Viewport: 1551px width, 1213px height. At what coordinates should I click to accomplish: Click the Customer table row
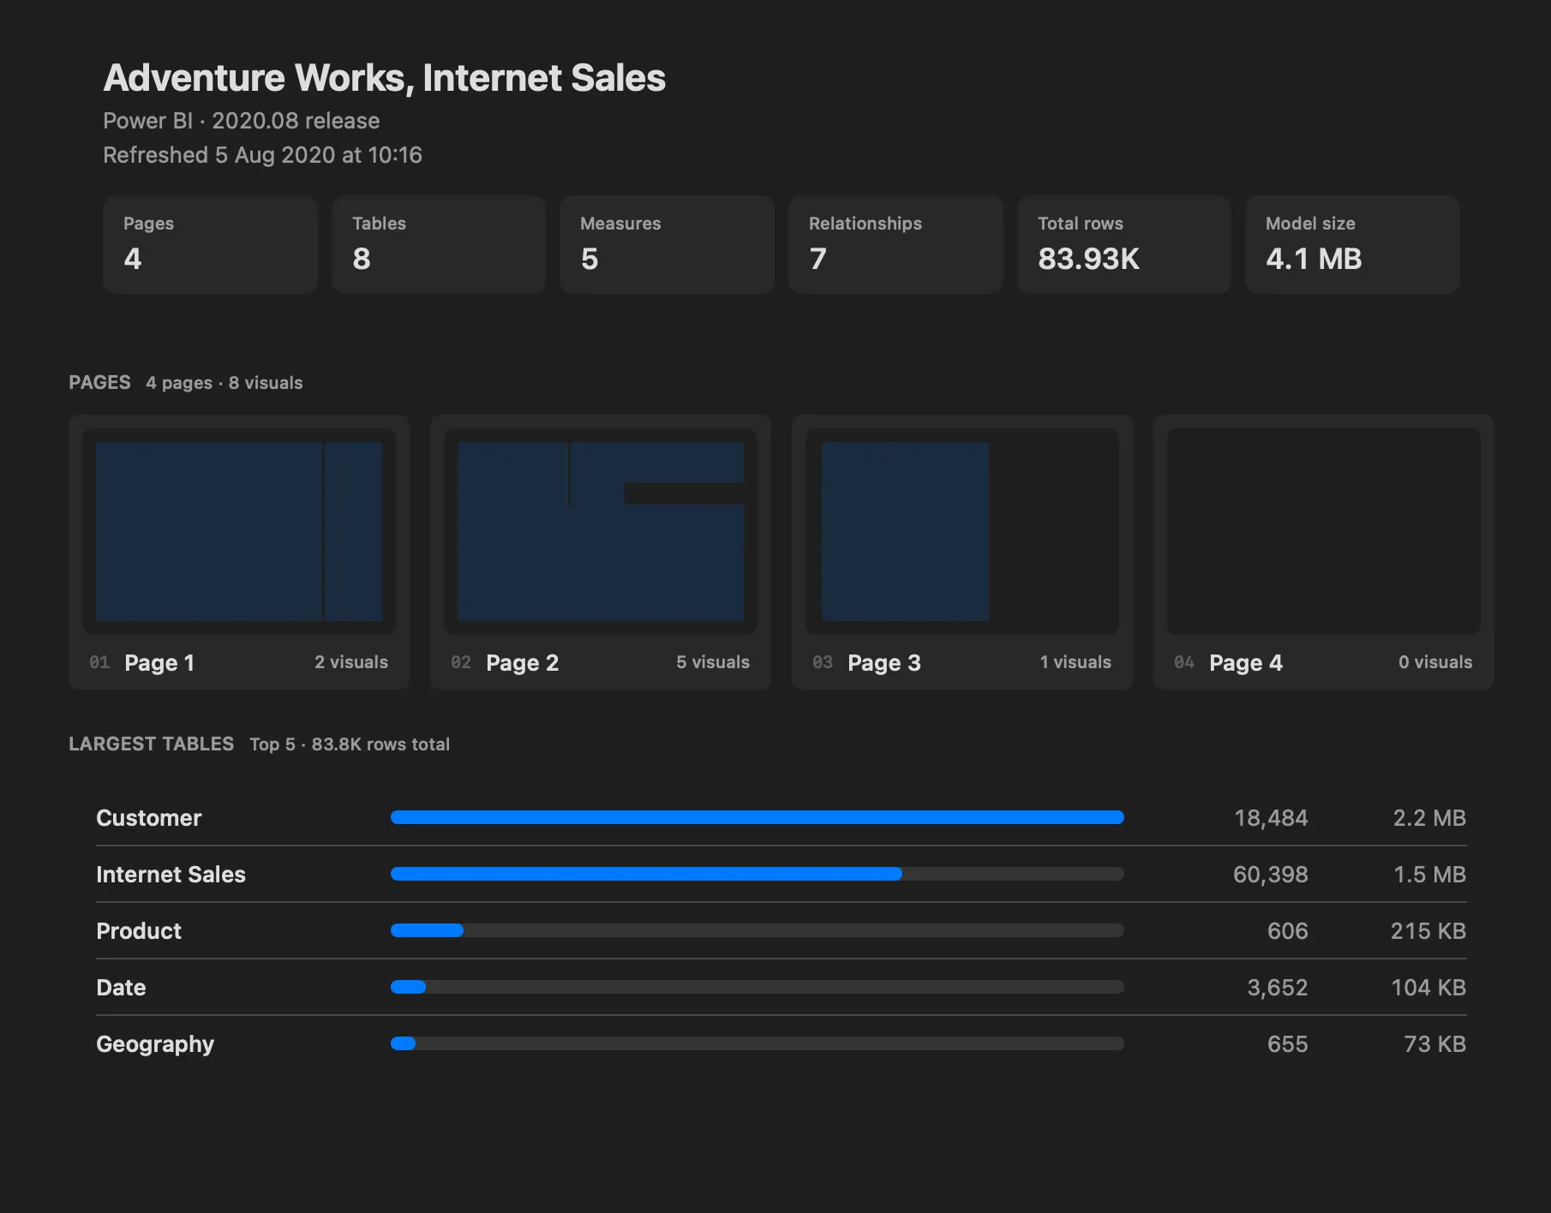coord(781,817)
